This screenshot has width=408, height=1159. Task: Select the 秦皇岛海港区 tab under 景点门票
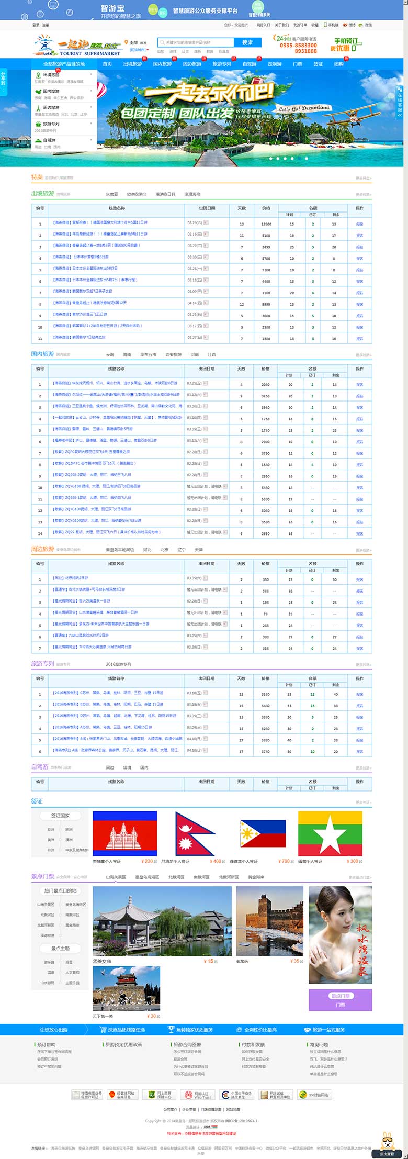147,877
